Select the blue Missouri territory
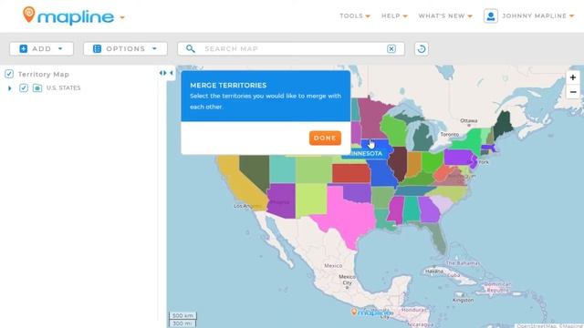The image size is (584, 328). [381, 175]
